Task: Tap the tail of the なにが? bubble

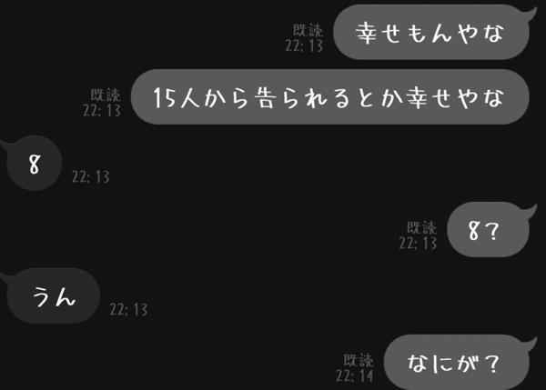Action: coord(531,345)
